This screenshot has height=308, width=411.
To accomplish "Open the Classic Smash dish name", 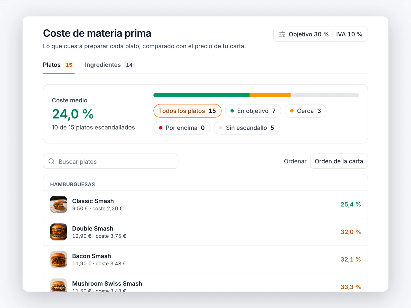I will pos(93,201).
